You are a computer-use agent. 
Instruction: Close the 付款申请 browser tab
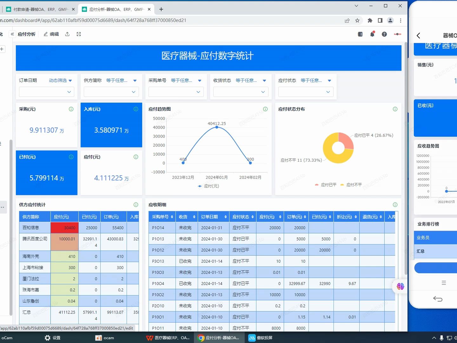coord(73,10)
